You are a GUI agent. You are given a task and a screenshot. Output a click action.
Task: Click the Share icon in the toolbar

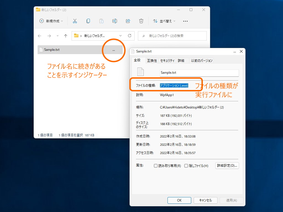point(128,21)
